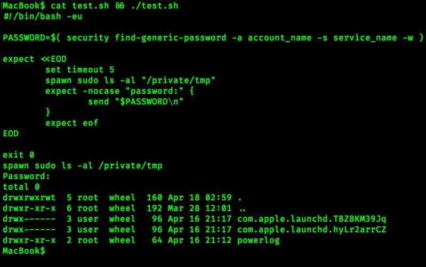Click the powerlog directory name
This screenshot has width=426, height=267.
tap(259, 240)
